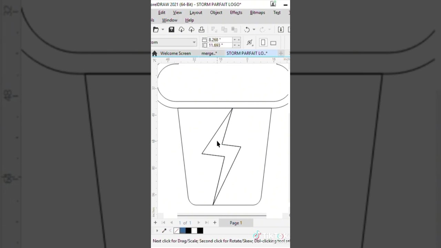Decrease page height with down stepper
This screenshot has width=441, height=248.
click(x=235, y=45)
